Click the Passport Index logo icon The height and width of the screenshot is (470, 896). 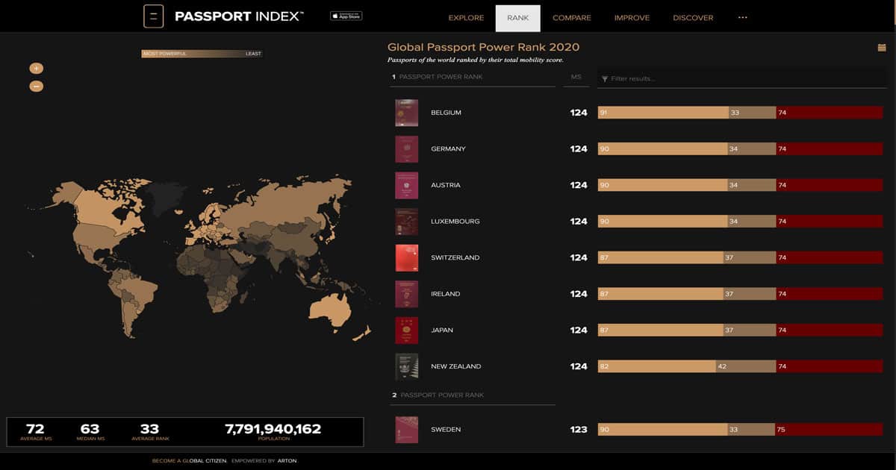pyautogui.click(x=153, y=16)
